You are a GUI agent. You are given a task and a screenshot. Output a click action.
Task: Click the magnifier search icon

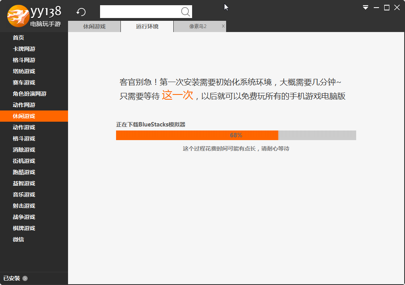tap(185, 12)
